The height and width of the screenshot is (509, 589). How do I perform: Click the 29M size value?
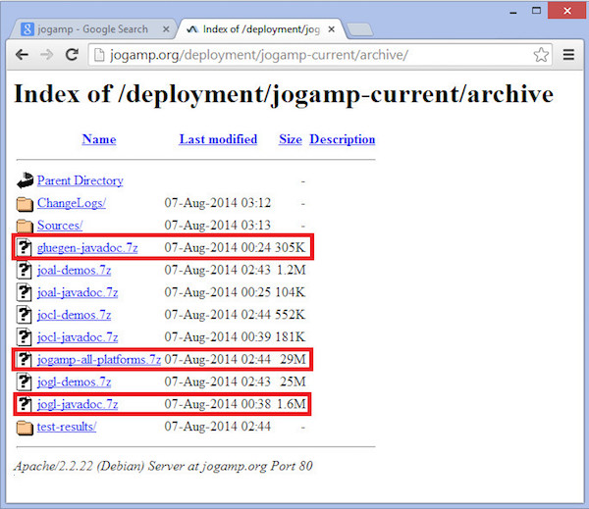293,360
